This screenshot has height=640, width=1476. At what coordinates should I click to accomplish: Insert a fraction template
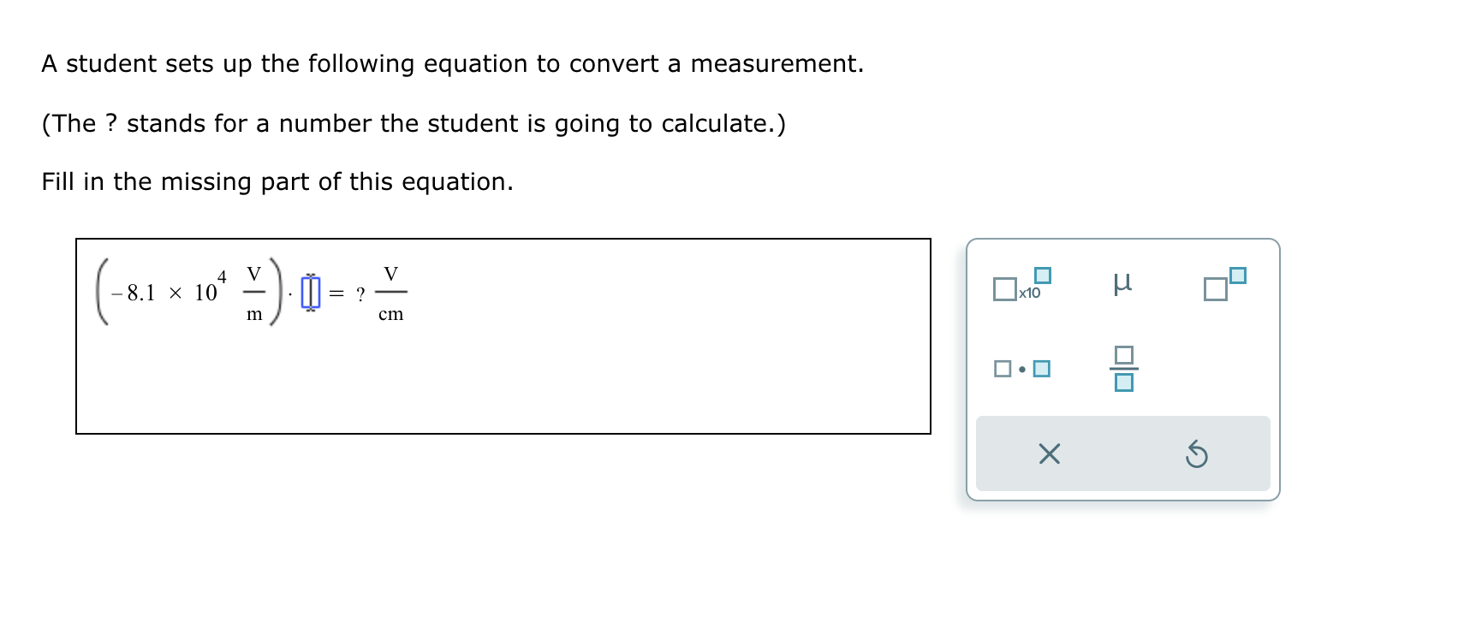click(x=1123, y=369)
